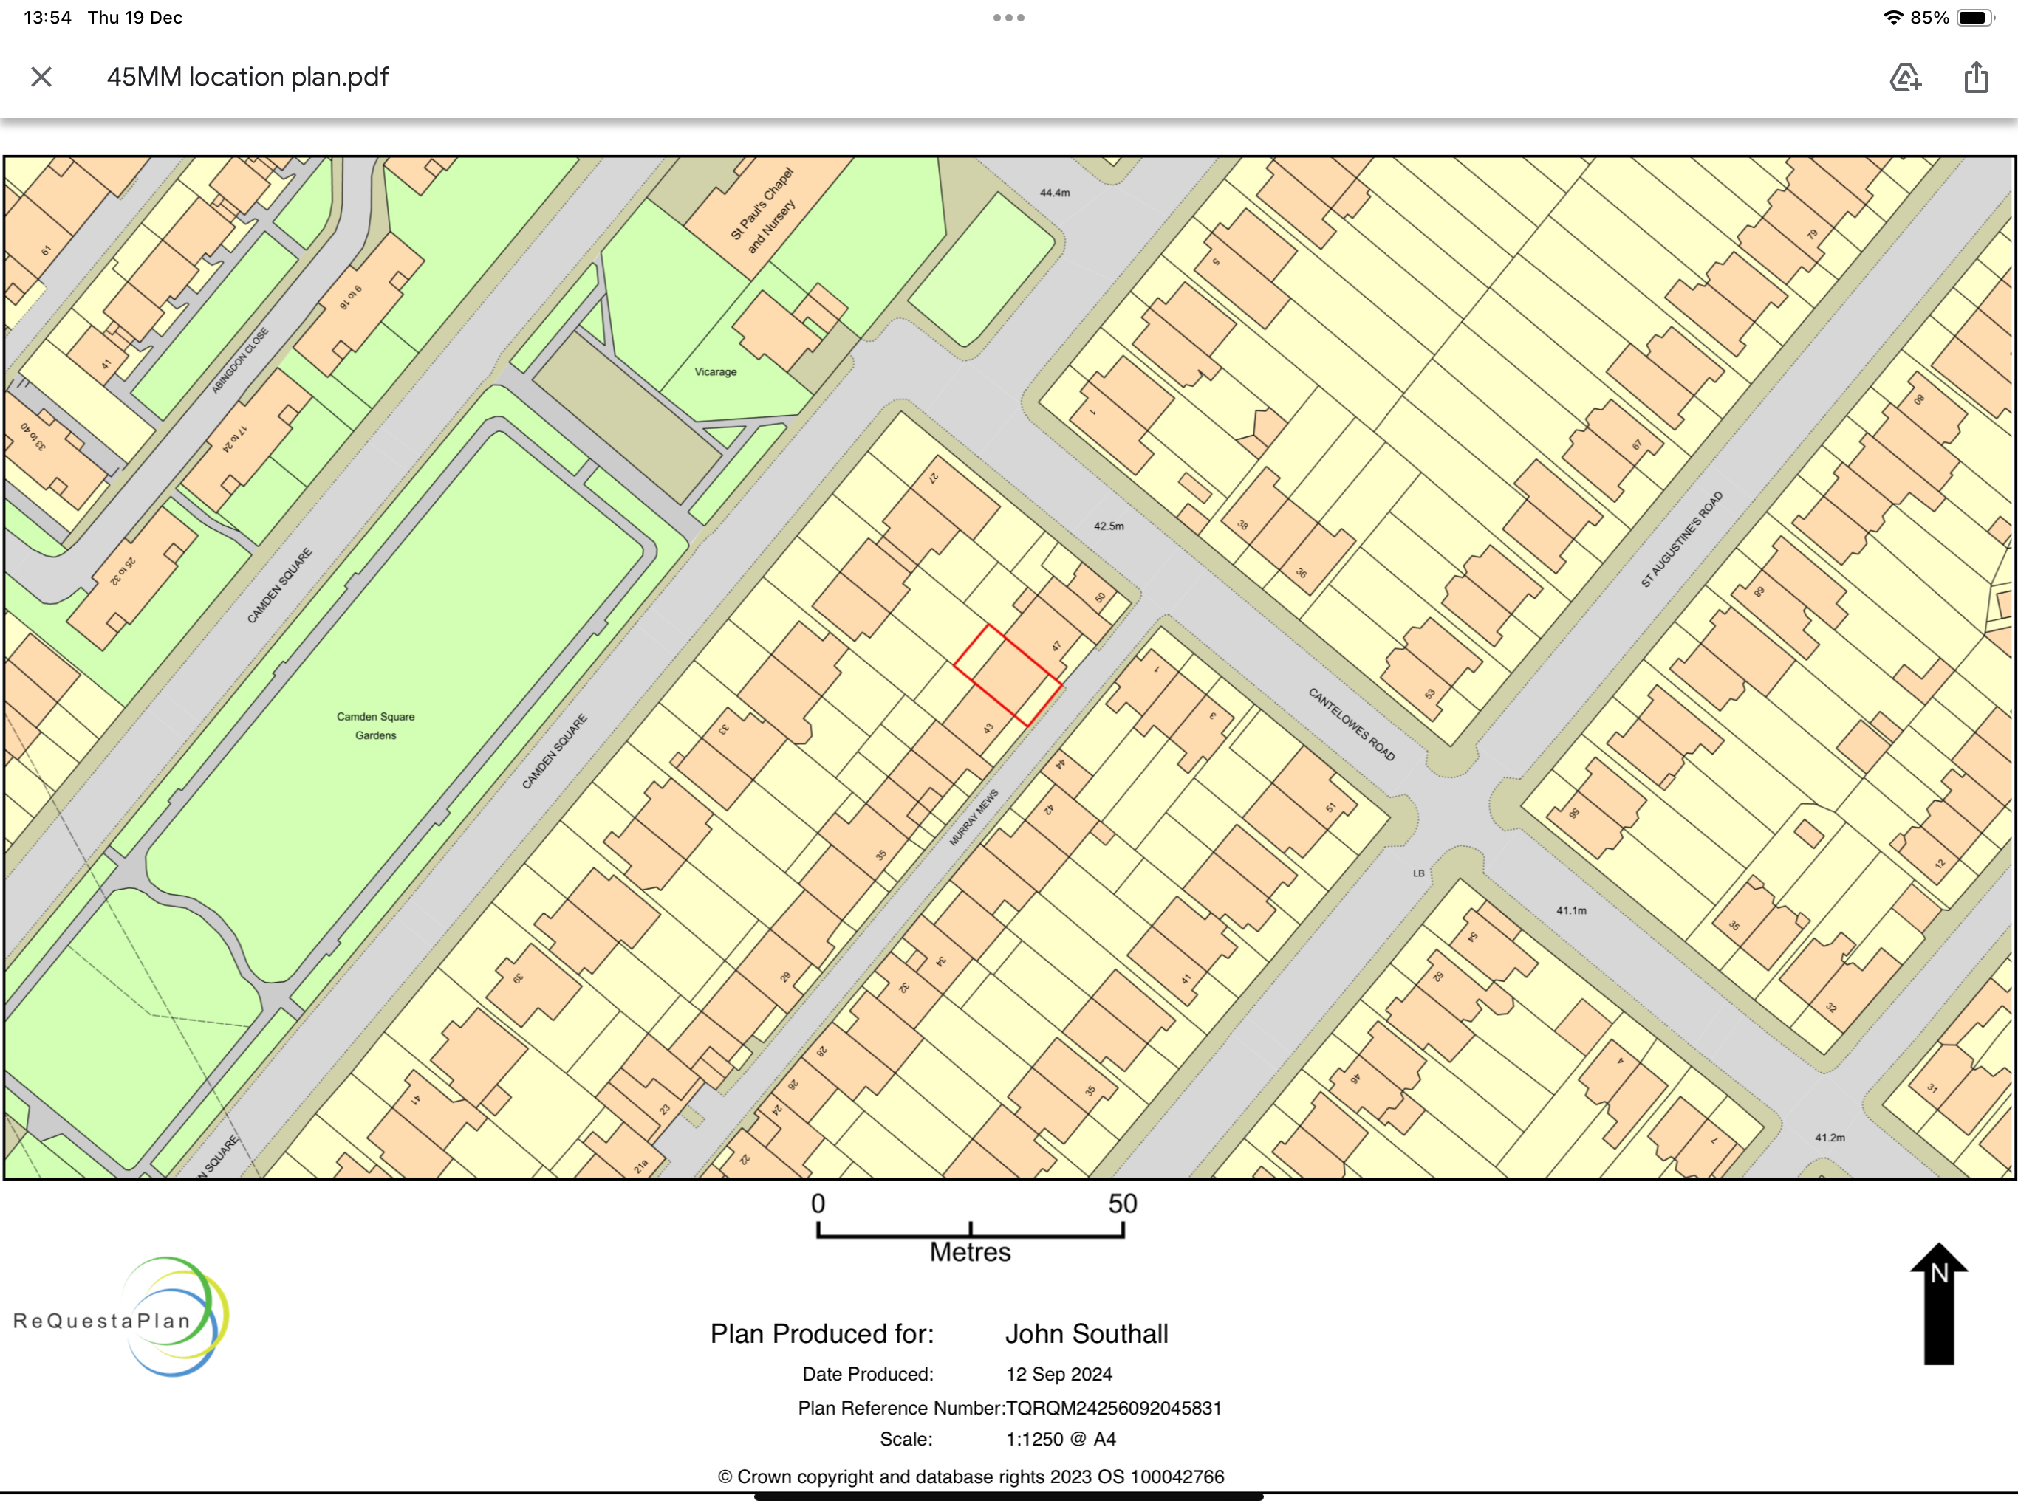
Task: Tap the St Augustine's Road street label
Action: [1681, 539]
